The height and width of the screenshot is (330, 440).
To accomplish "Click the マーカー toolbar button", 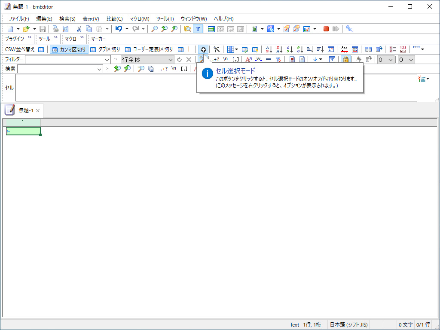I will [98, 39].
